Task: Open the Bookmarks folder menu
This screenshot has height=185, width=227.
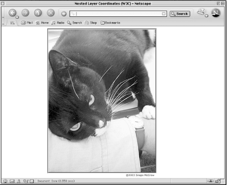Action: point(110,23)
